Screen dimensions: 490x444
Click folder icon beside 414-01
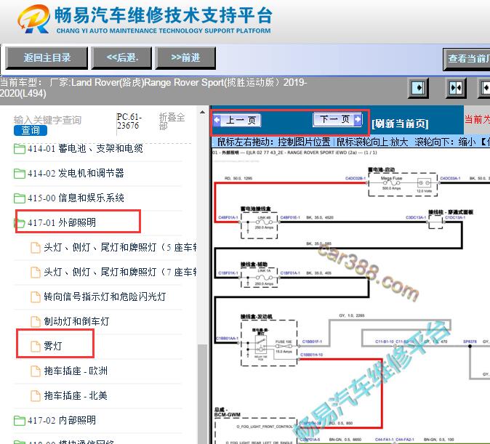click(20, 148)
